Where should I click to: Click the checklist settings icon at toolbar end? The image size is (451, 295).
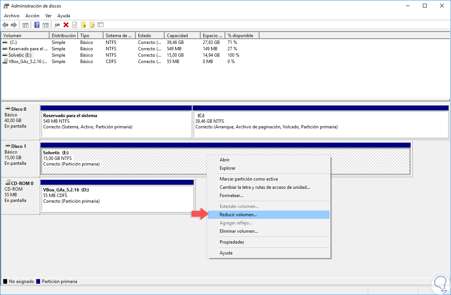(x=100, y=25)
